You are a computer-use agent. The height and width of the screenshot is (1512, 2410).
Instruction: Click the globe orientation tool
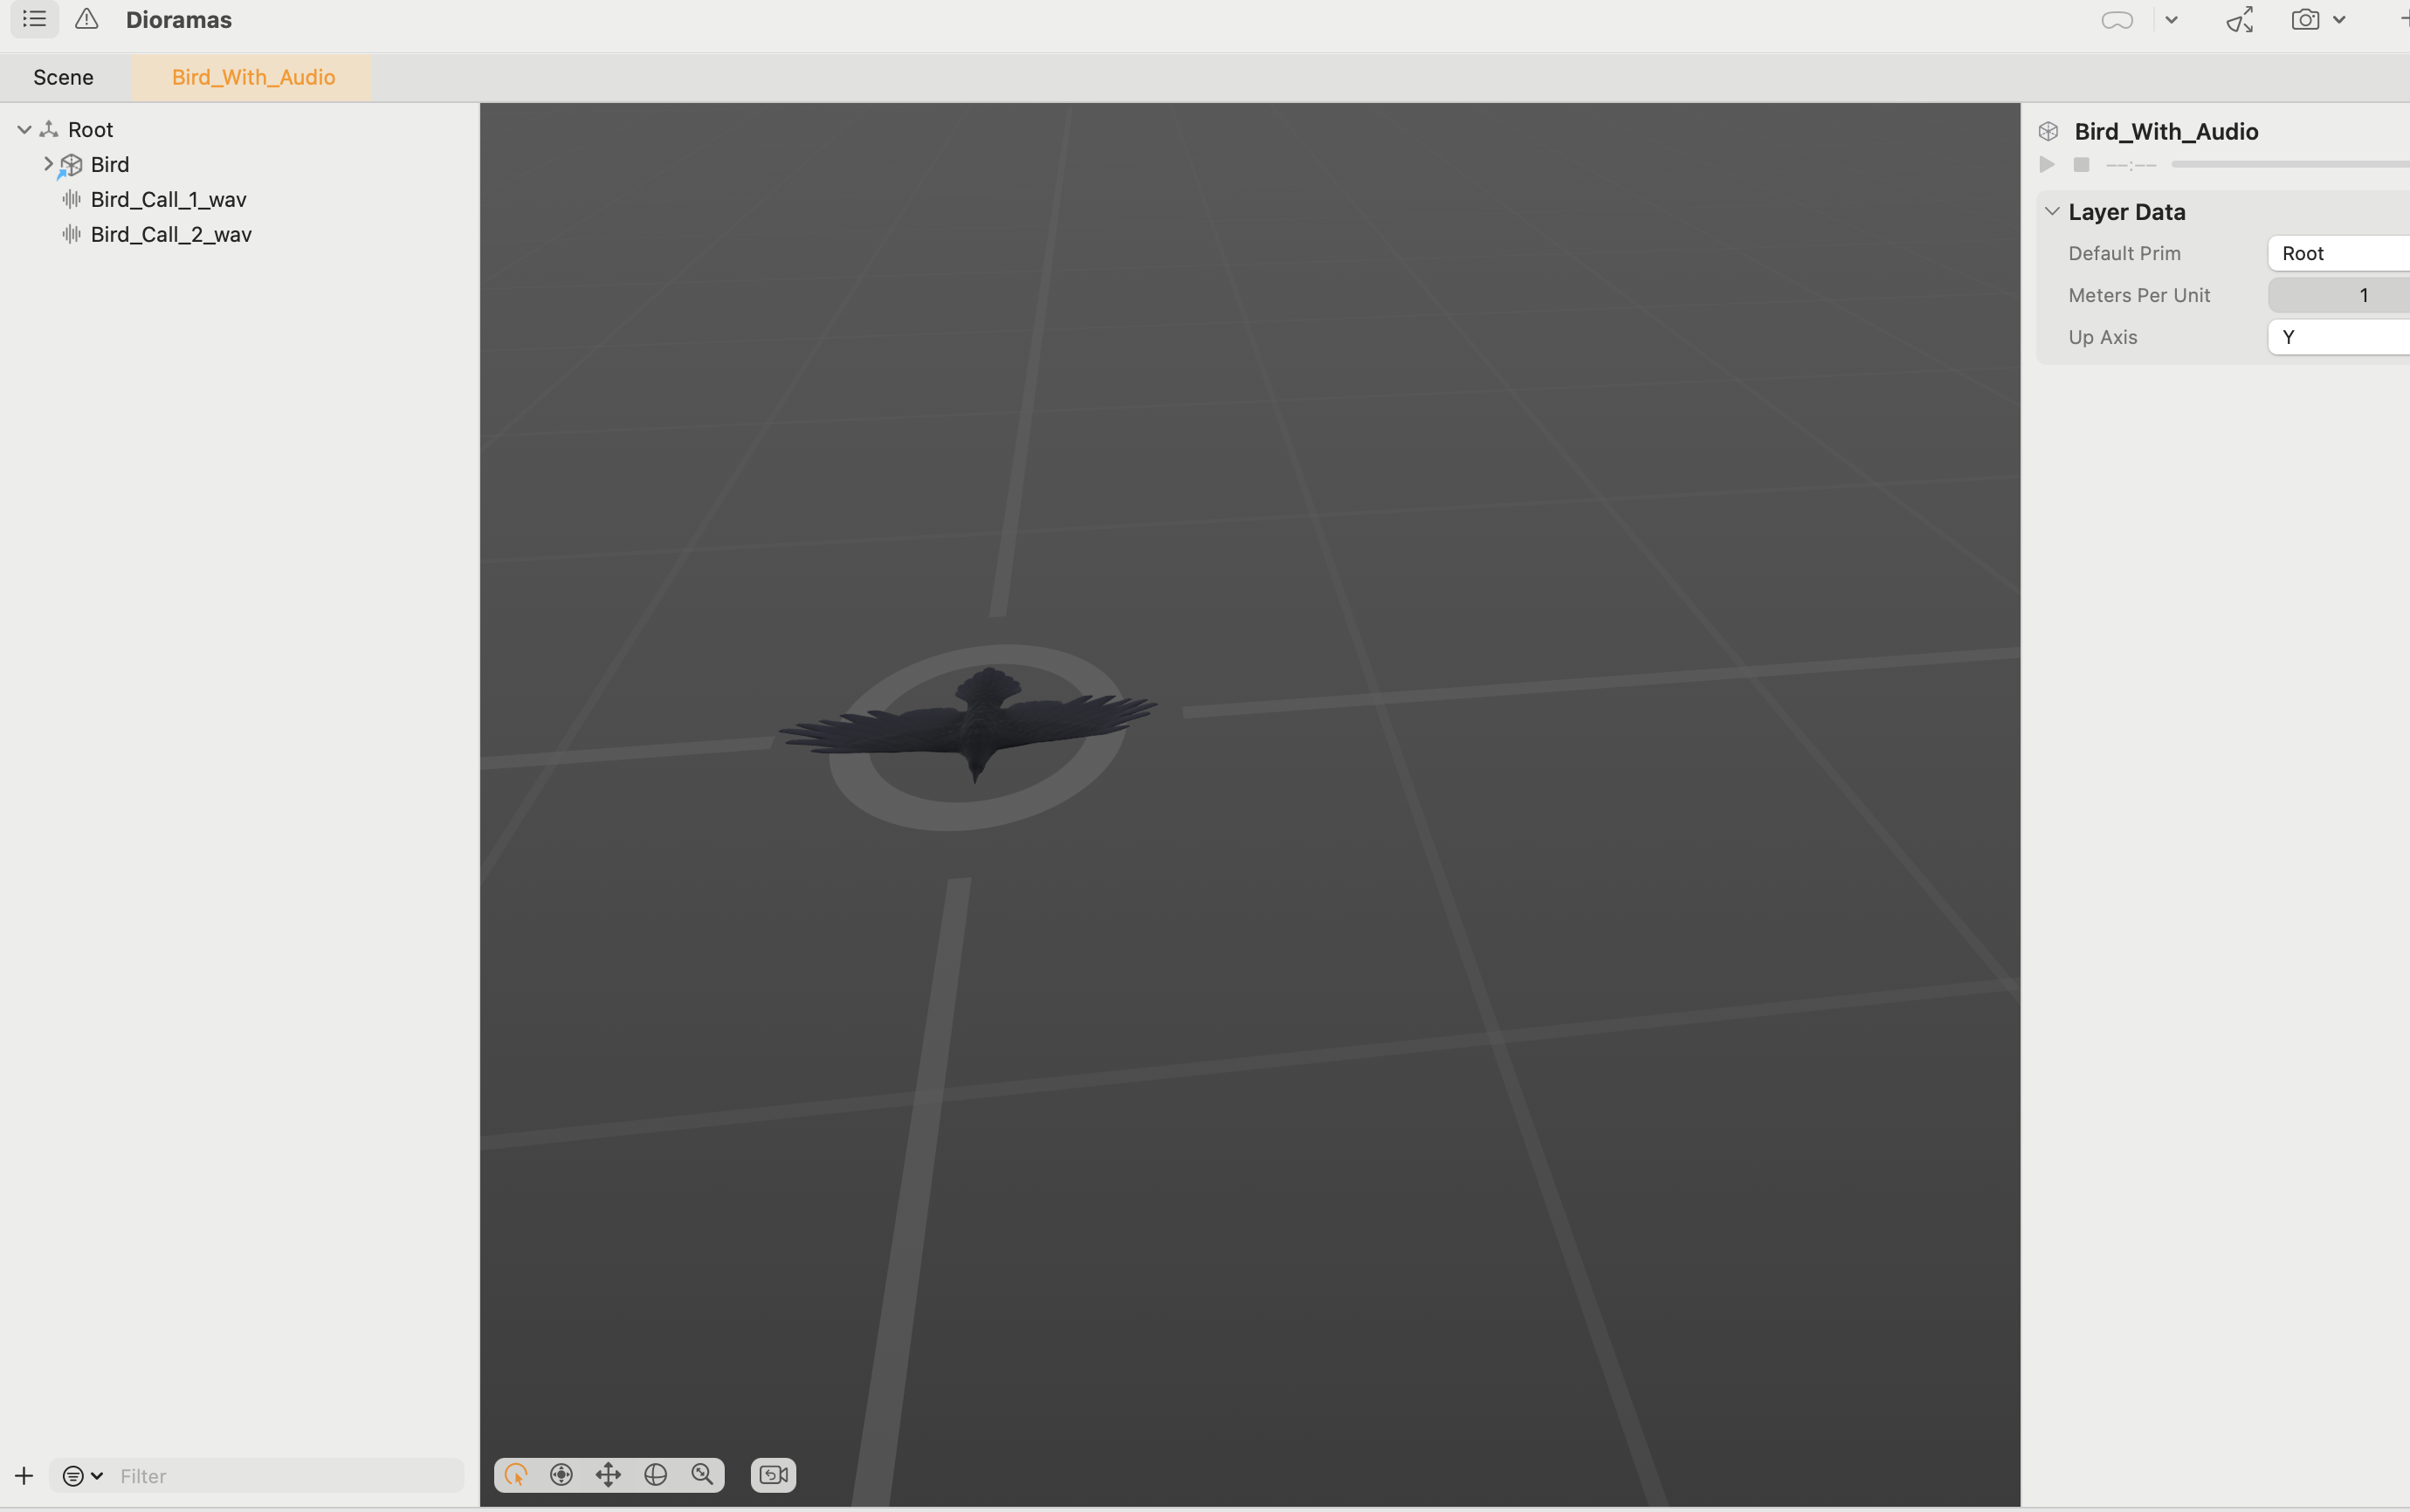(x=655, y=1475)
